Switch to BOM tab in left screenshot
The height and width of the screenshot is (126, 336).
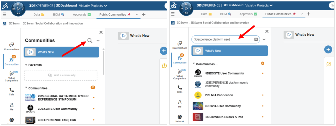coord(59,15)
